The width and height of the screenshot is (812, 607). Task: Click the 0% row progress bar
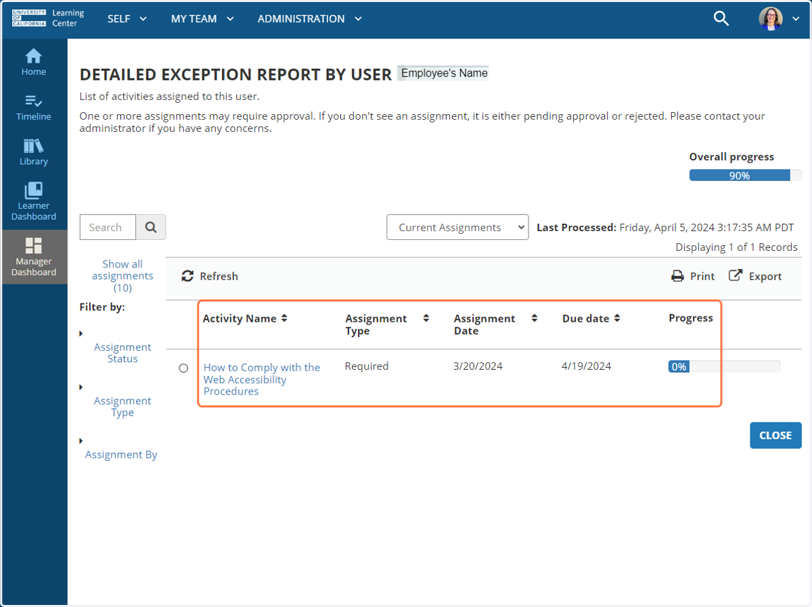point(724,366)
